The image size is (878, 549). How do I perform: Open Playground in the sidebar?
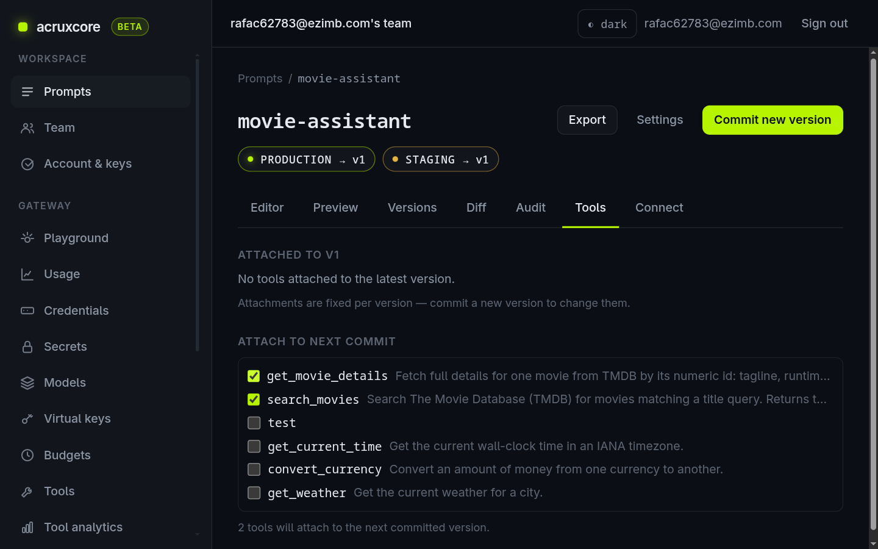tap(101, 238)
